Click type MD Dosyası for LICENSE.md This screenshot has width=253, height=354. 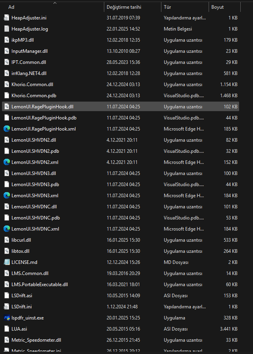pos(176,262)
